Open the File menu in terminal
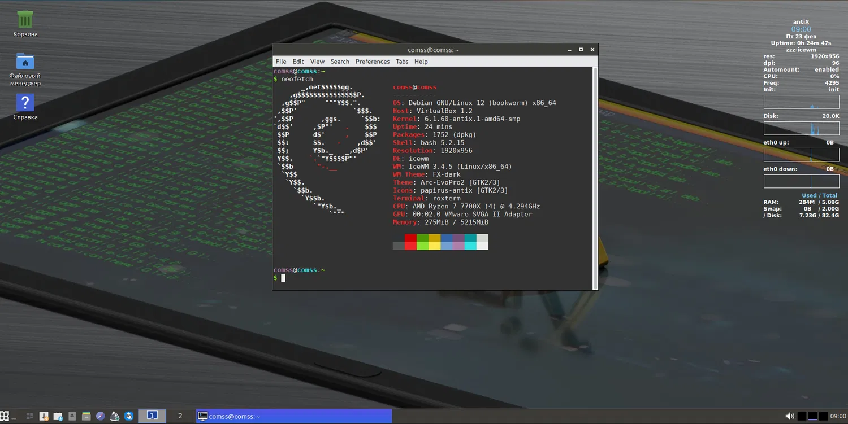 coord(281,62)
